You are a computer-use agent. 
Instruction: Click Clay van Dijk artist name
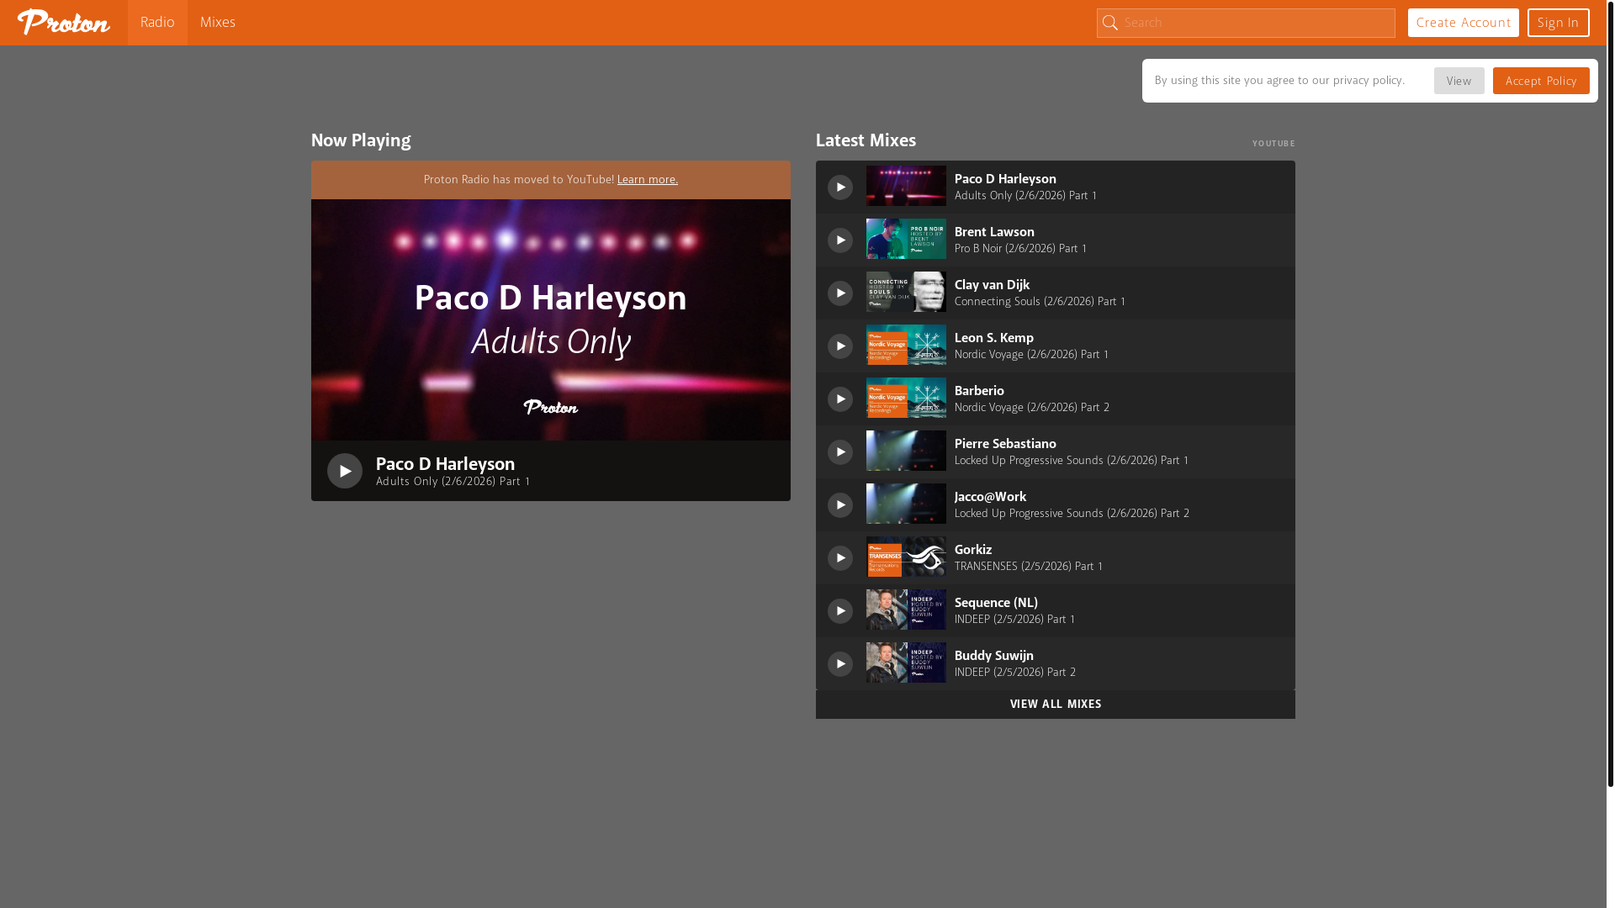pyautogui.click(x=992, y=285)
